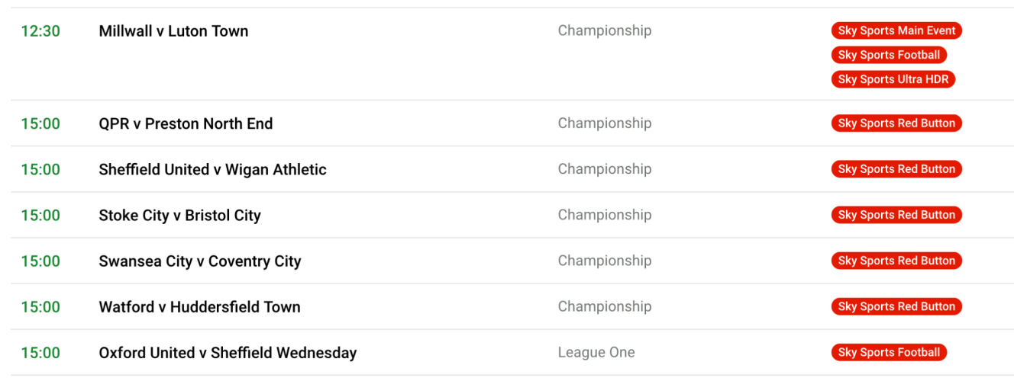Click Red Button badge for Sheffield United match

click(896, 169)
